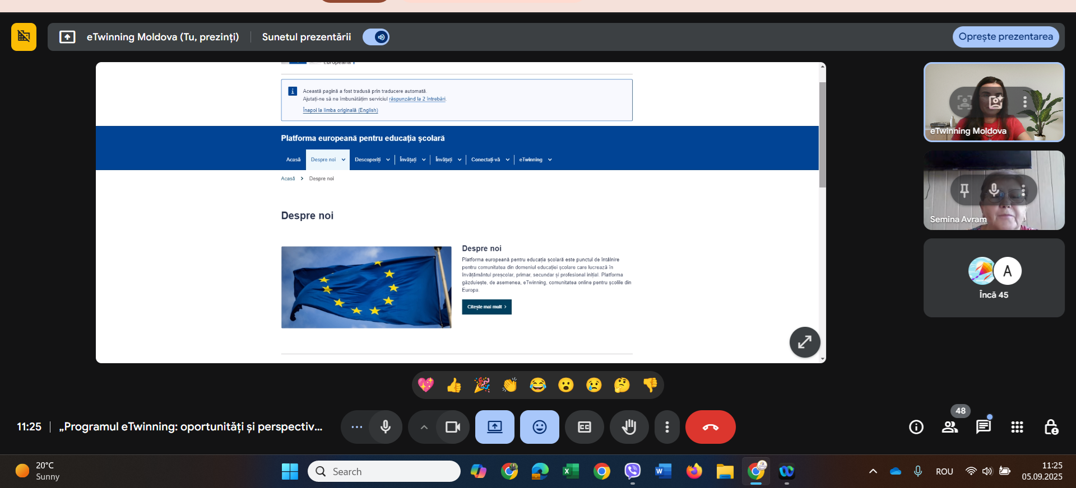Send the thinking face reaction
Viewport: 1076px width, 488px height.
[x=622, y=385]
